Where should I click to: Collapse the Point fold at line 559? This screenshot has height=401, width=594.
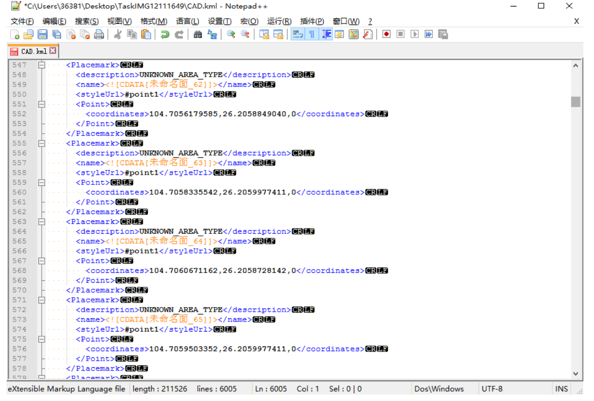click(41, 183)
